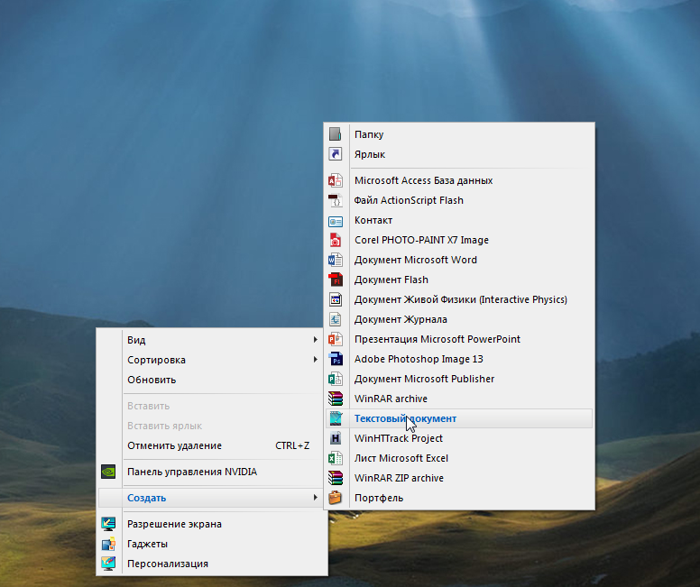Create WinRAR ZIP archive
The image size is (700, 587).
459,478
